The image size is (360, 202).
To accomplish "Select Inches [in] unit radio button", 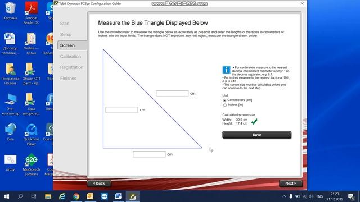I will tap(224, 105).
